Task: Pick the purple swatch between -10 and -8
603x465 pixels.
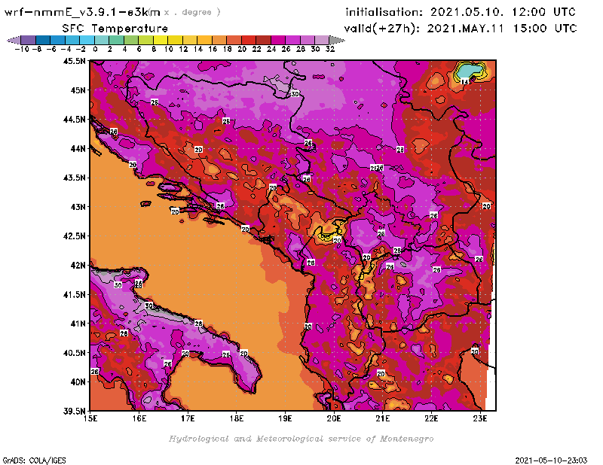Action: (28, 40)
